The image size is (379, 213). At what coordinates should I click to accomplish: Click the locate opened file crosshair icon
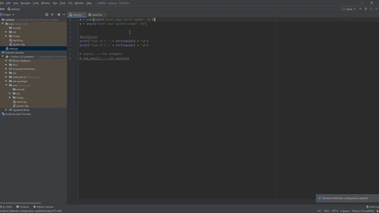coord(47,15)
